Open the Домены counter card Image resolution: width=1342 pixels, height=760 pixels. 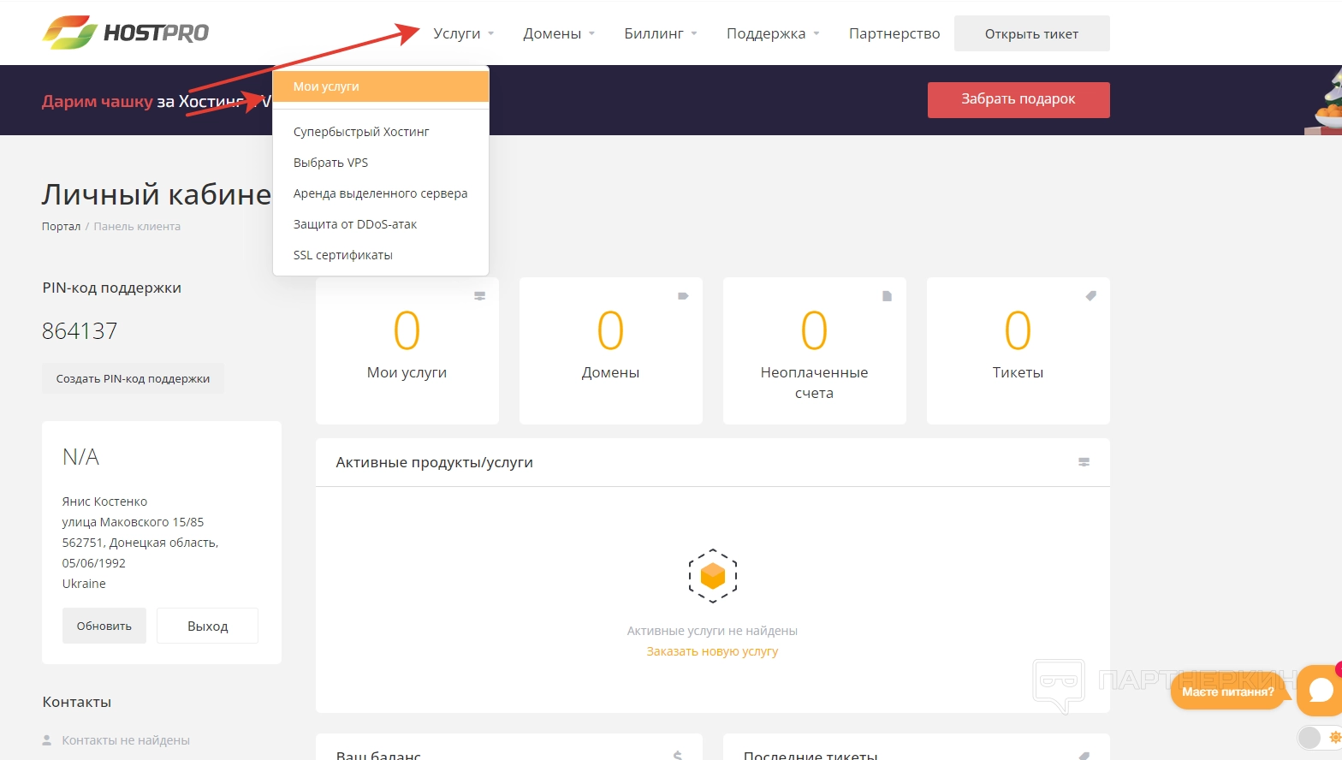pos(611,351)
